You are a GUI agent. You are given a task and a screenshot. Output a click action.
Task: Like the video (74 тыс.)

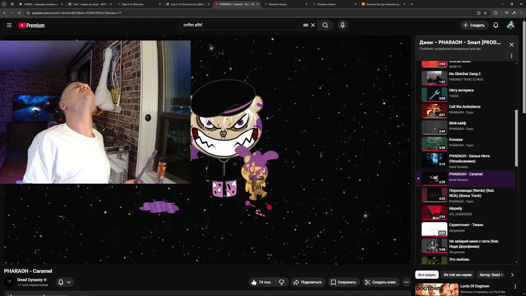[x=261, y=282]
